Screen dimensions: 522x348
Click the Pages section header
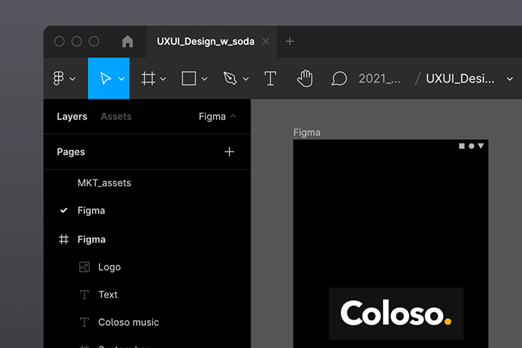(x=71, y=152)
